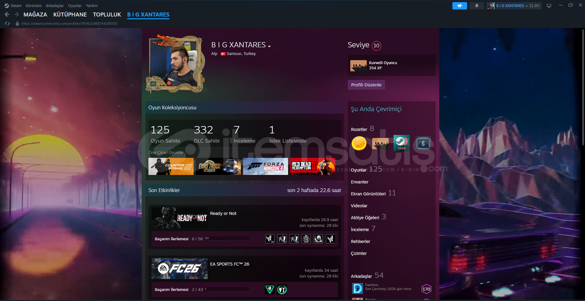
Task: Click the padlock icon beside the URL
Action: coord(17,24)
